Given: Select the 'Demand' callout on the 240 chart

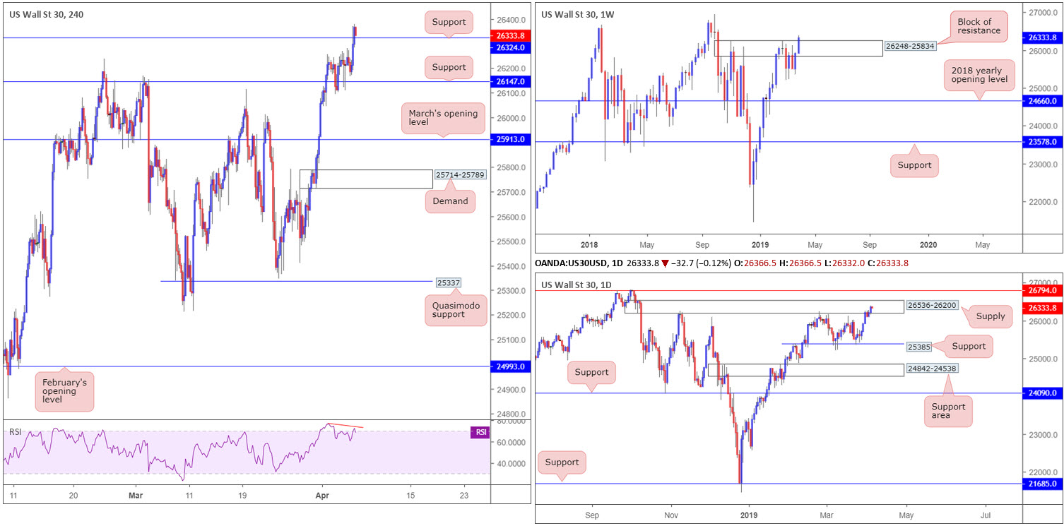Looking at the screenshot, I should coord(451,201).
